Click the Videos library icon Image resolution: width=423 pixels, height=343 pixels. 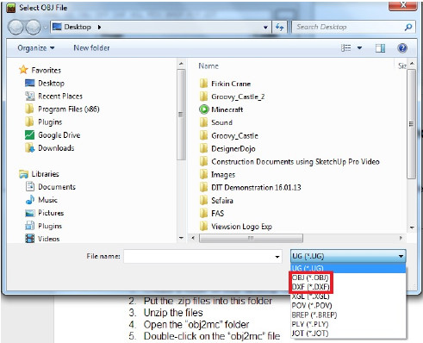(x=29, y=239)
